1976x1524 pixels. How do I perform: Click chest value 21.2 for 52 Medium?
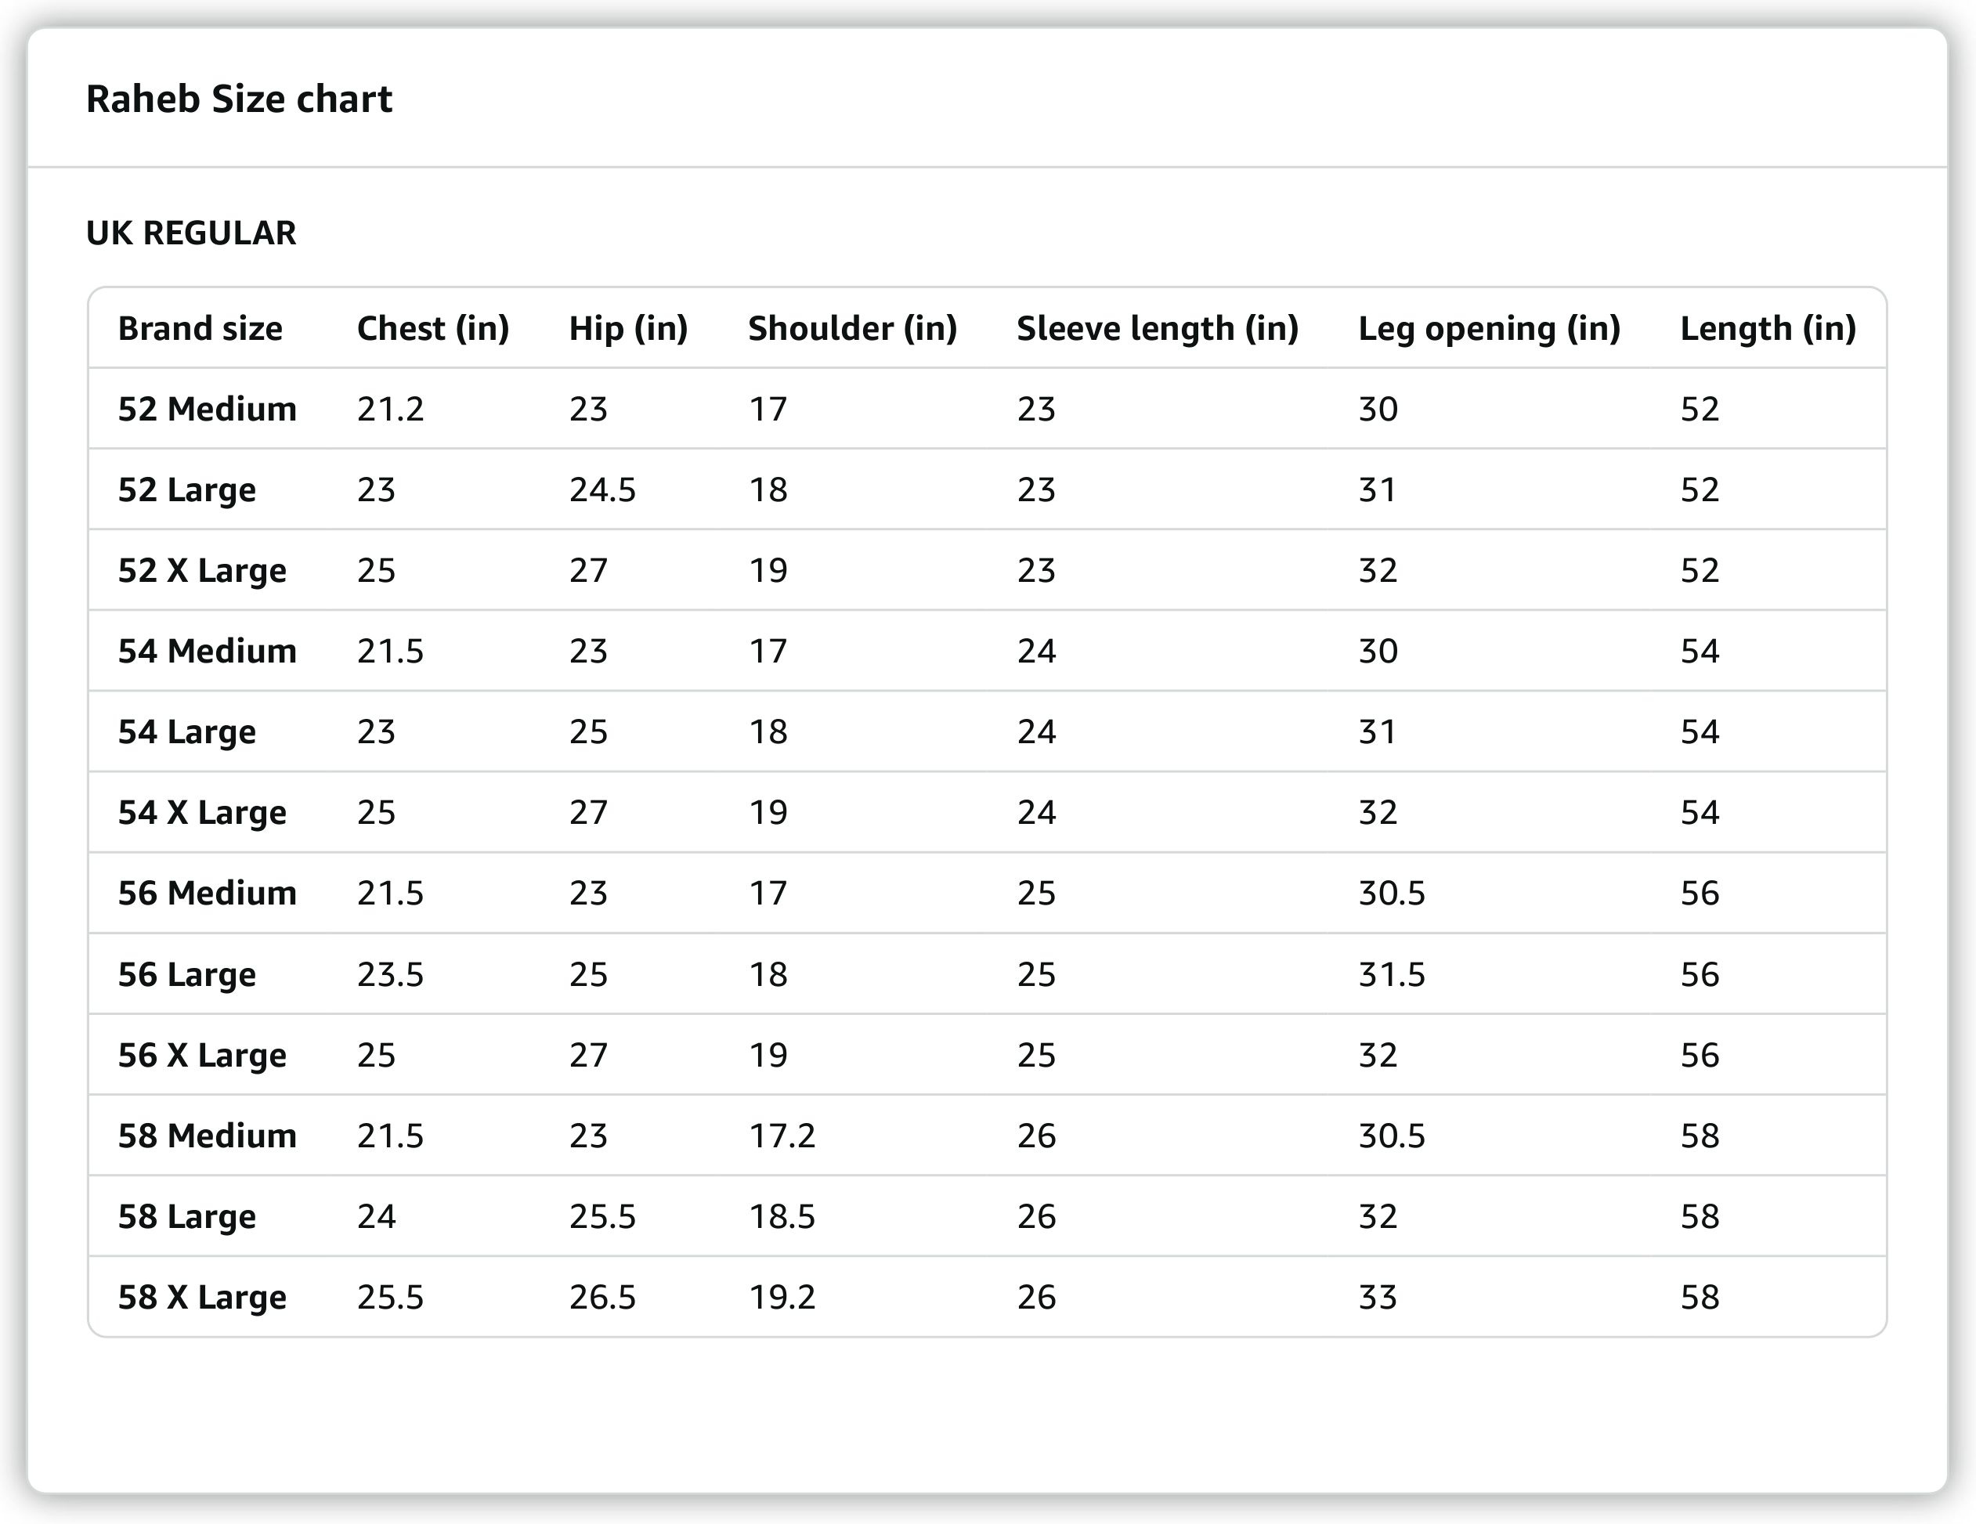(390, 409)
